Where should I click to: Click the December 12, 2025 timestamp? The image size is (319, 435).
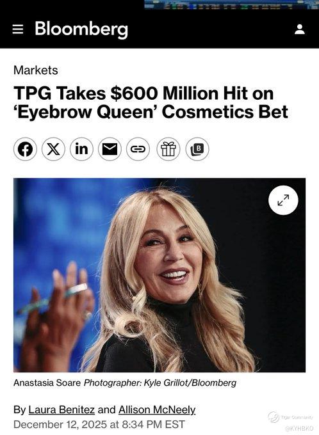tap(99, 425)
